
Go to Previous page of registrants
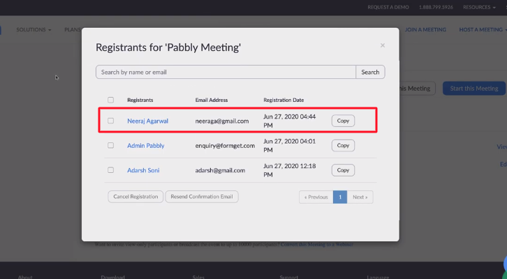click(x=316, y=197)
